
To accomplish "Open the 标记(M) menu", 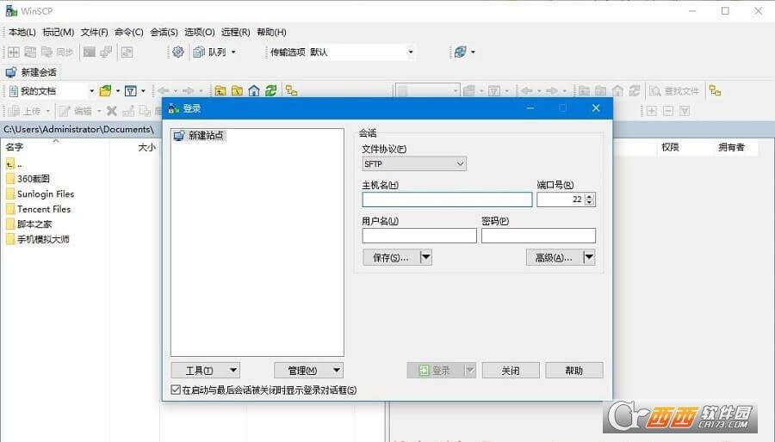I will [x=59, y=32].
